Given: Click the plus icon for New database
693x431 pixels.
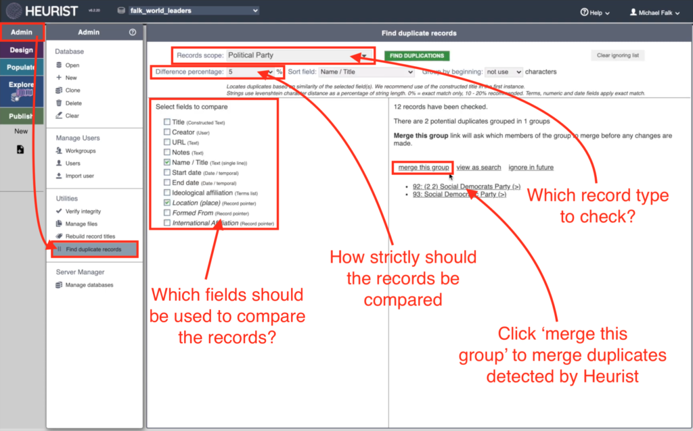Looking at the screenshot, I should 59,77.
